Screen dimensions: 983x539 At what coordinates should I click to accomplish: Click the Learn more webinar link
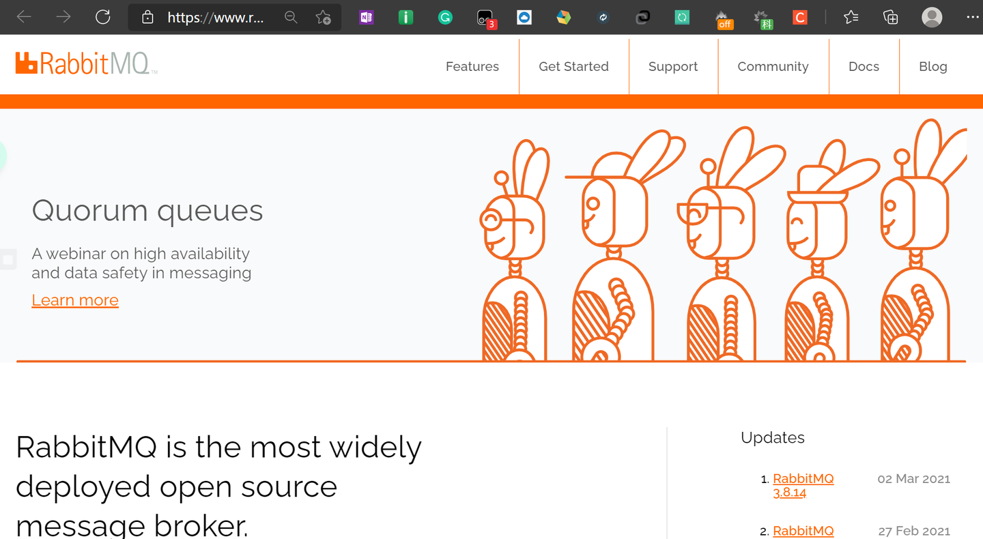tap(75, 300)
